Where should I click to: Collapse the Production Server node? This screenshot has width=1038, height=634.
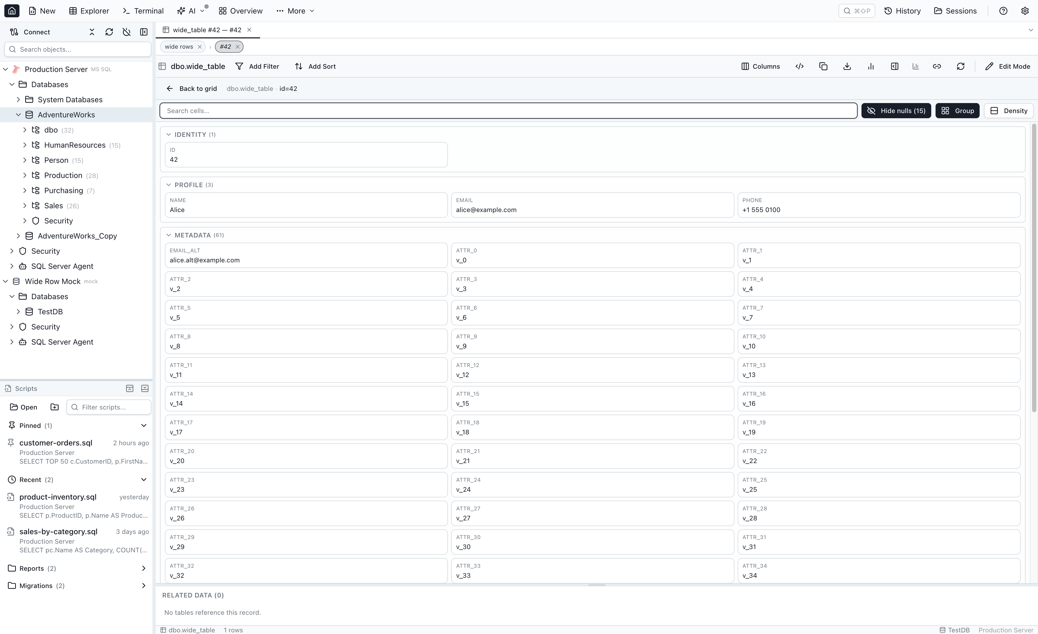(5, 69)
